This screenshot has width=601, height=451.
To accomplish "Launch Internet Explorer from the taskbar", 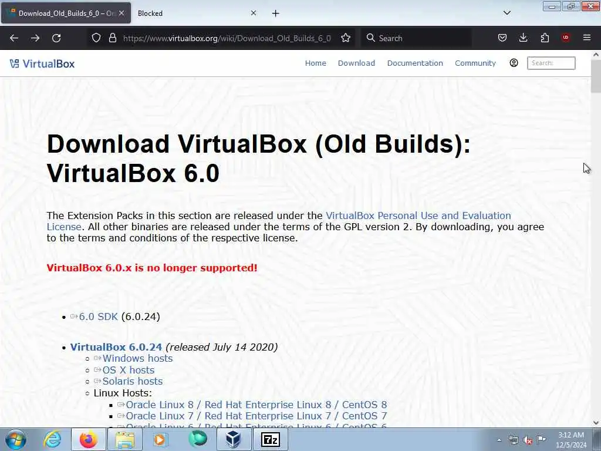I will tap(52, 439).
